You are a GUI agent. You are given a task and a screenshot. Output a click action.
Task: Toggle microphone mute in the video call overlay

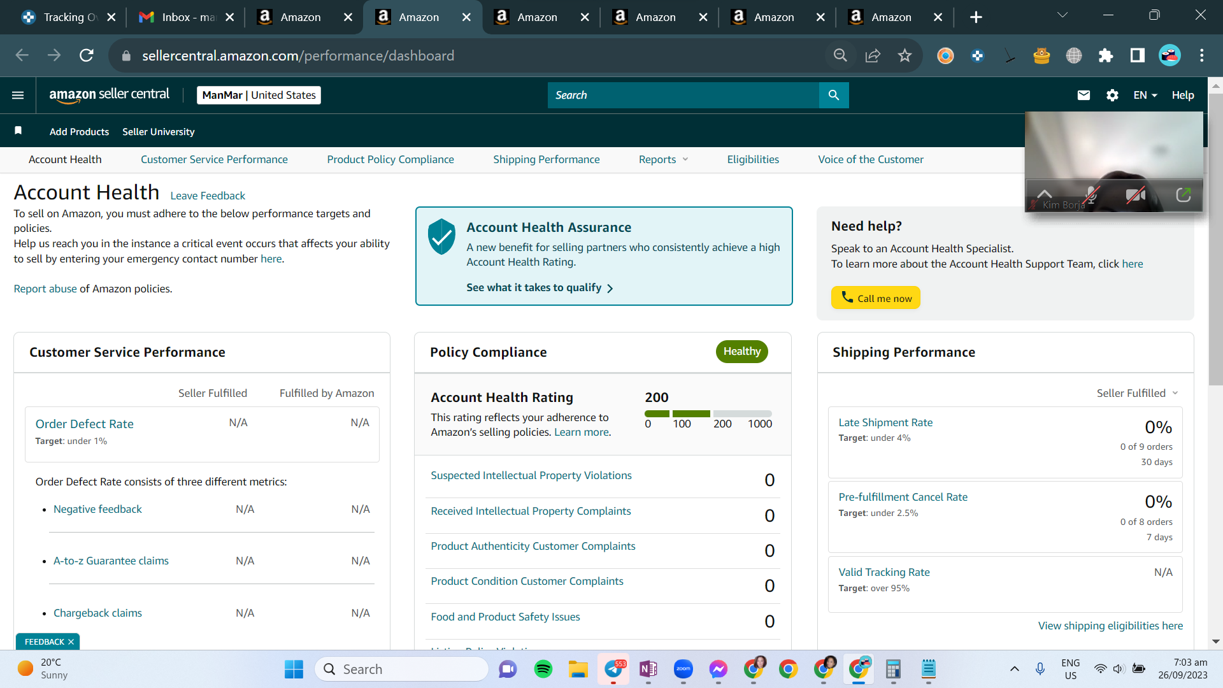point(1091,195)
